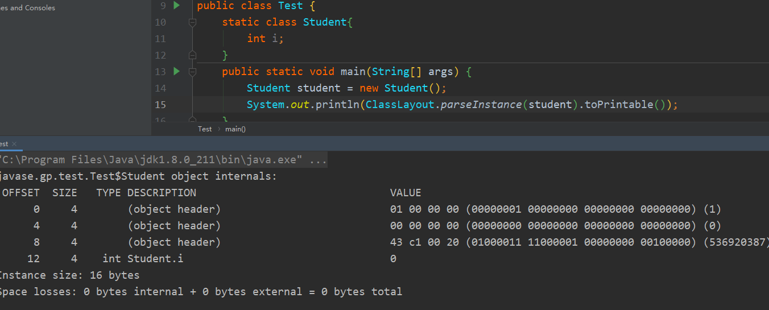
Task: Click 'Instance size: 16 bytes' console line
Action: click(x=69, y=275)
